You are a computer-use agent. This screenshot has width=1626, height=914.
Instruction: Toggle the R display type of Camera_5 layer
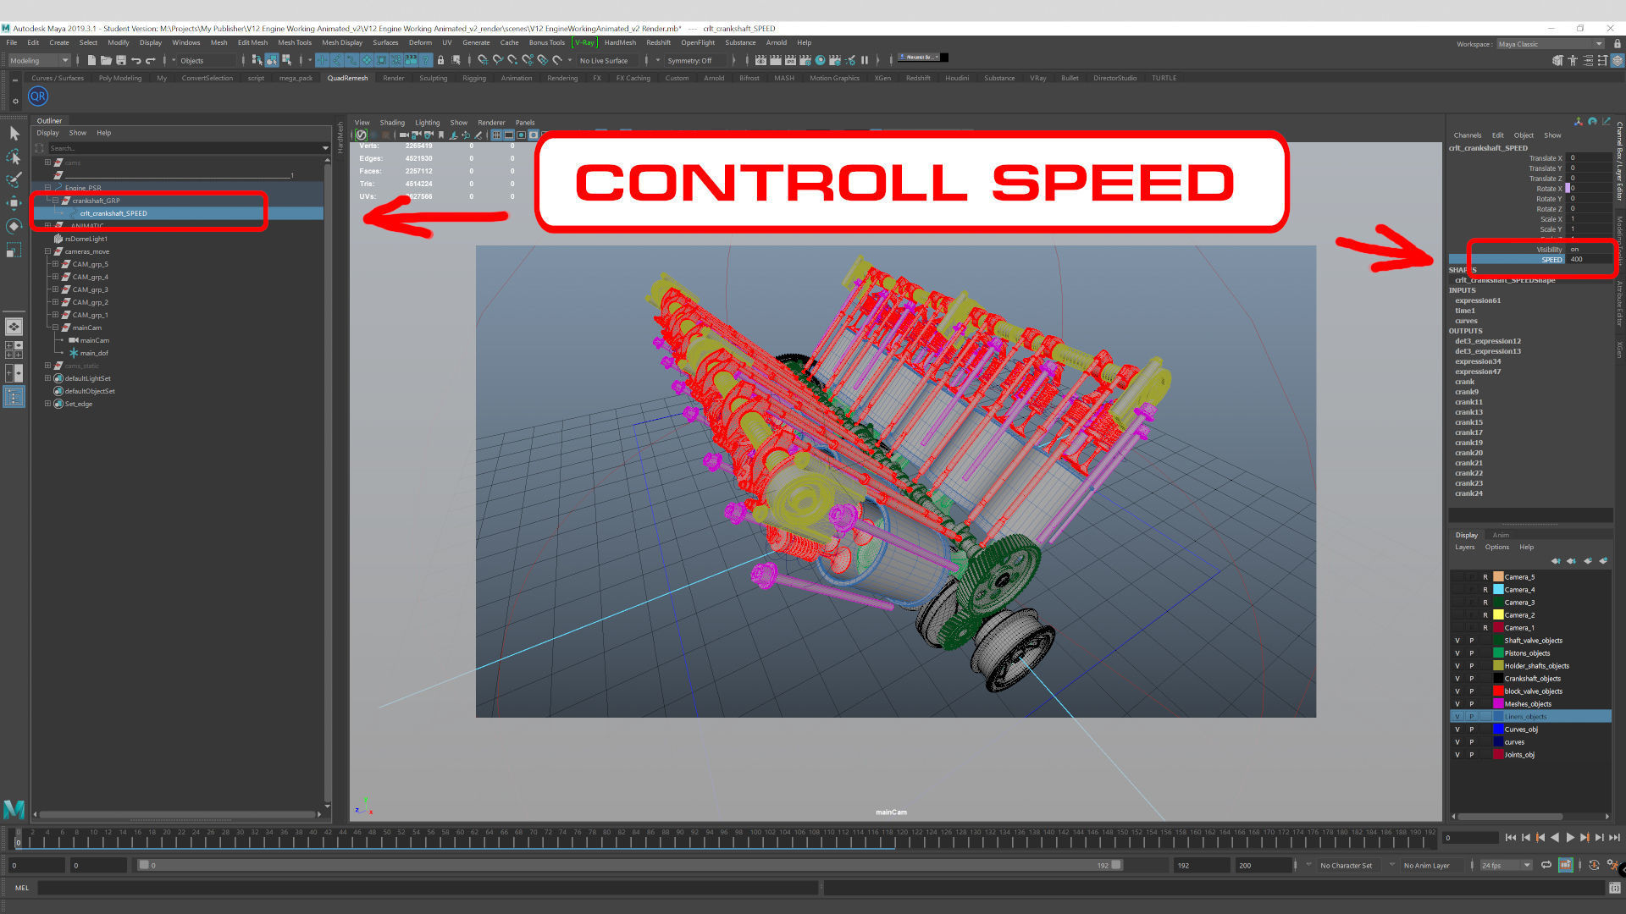click(x=1485, y=577)
